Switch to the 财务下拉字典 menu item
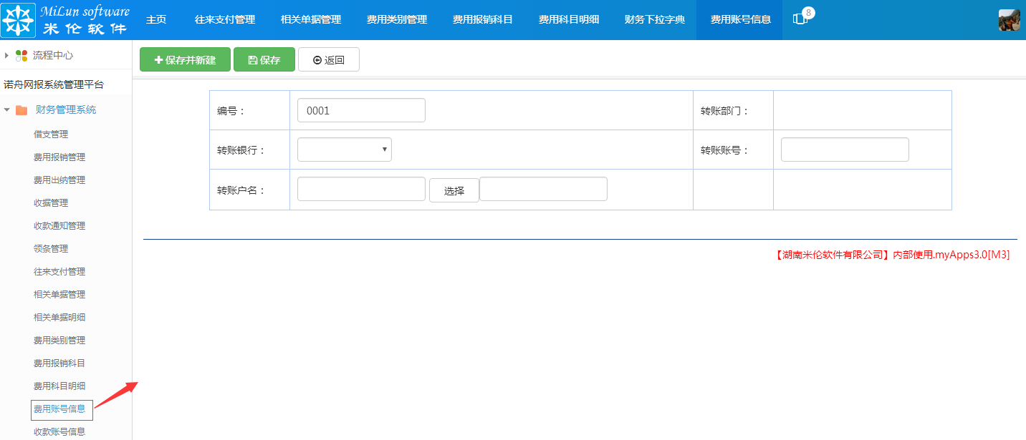 pos(653,20)
